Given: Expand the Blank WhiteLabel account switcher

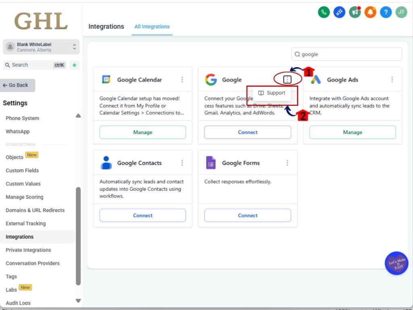Looking at the screenshot, I should 41,47.
